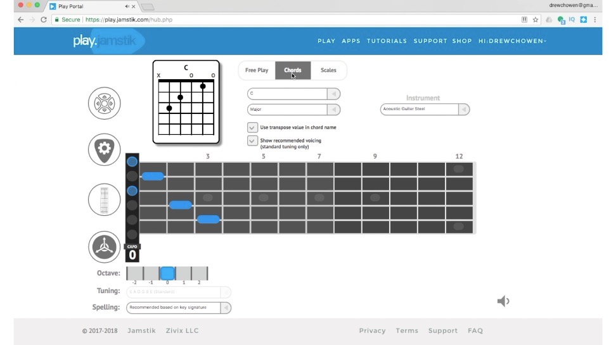Click the C chord diagram thumbnail
616x345 pixels.
click(x=186, y=102)
